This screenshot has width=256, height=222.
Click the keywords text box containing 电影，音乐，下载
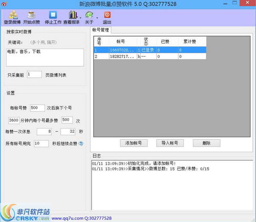(x=45, y=58)
